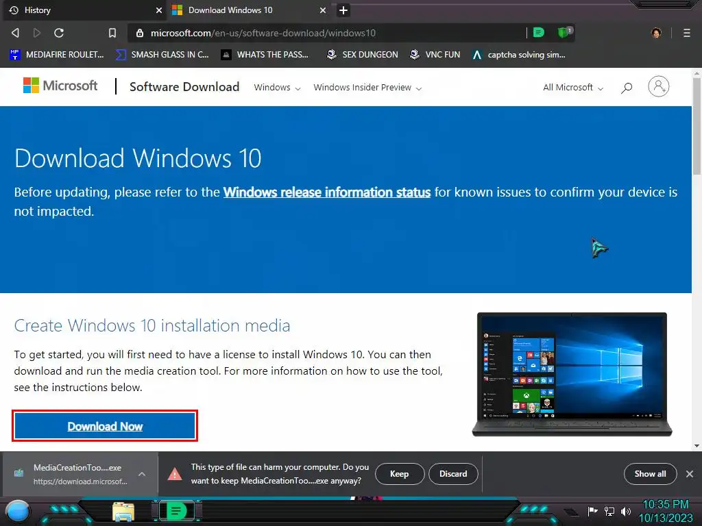
Task: Open a new tab with the plus button
Action: (x=343, y=10)
